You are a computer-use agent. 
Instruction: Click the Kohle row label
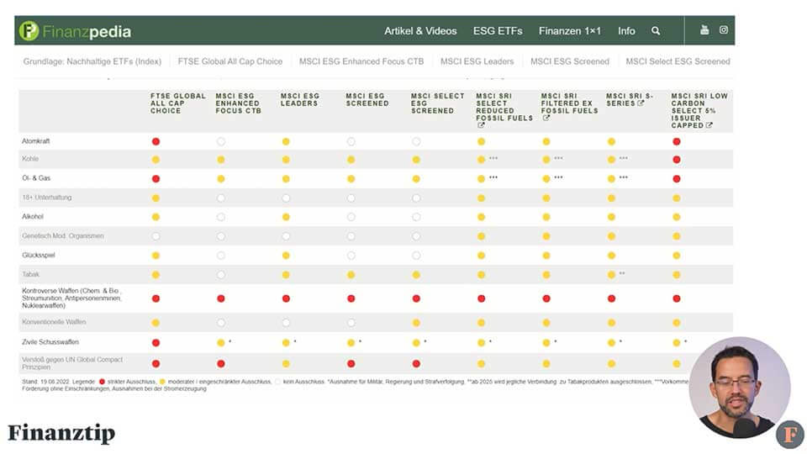30,159
